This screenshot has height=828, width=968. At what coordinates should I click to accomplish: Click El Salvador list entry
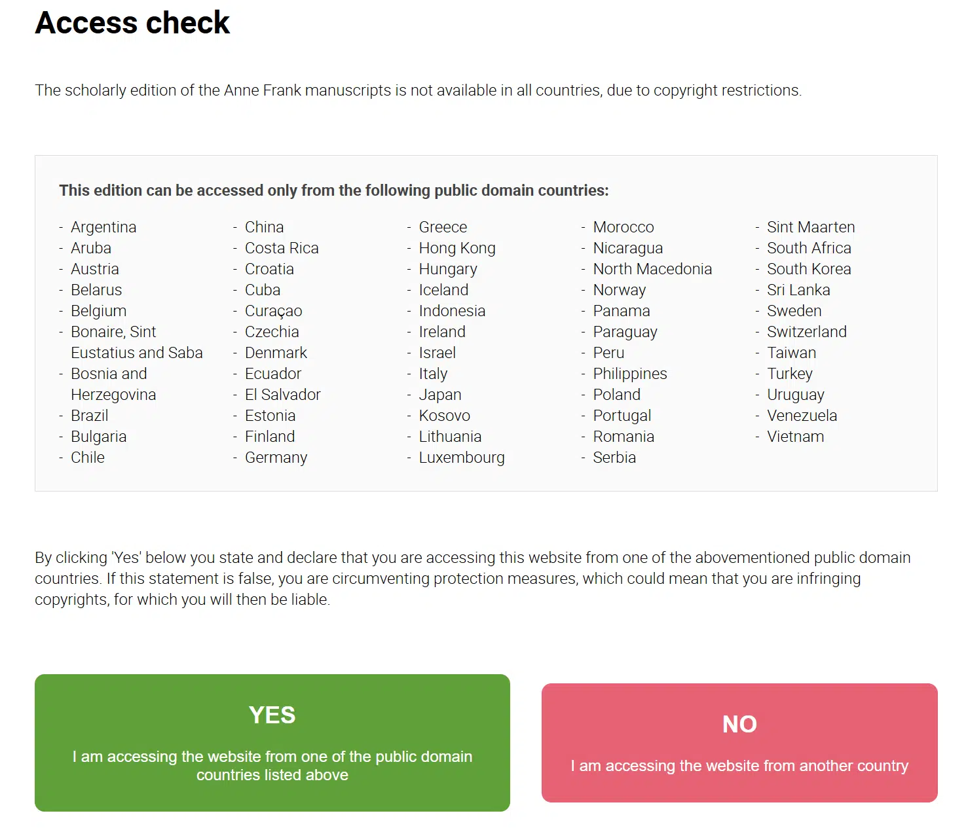283,395
